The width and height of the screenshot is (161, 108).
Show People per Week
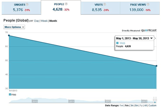44,21
